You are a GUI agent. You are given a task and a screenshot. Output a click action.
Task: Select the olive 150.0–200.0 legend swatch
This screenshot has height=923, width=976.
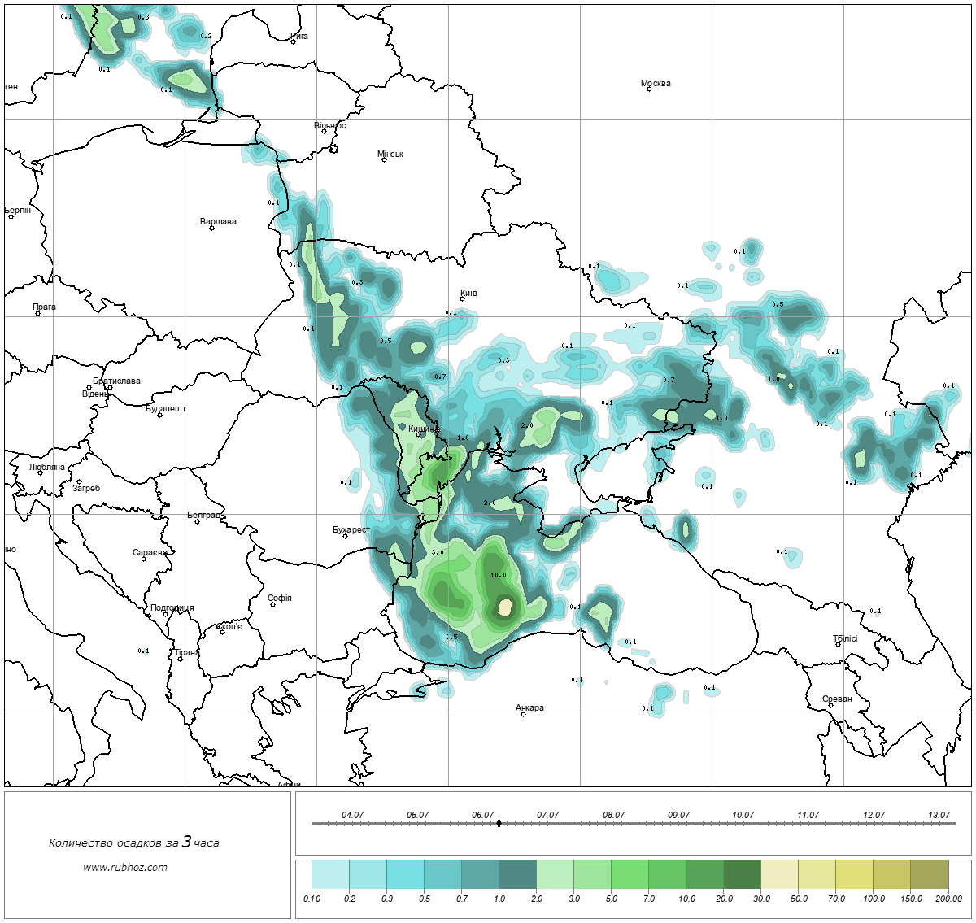point(929,876)
